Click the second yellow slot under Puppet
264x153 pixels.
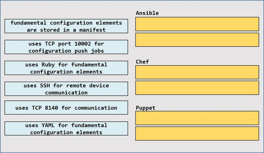[x=197, y=134]
